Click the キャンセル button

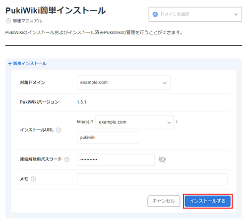tap(164, 201)
